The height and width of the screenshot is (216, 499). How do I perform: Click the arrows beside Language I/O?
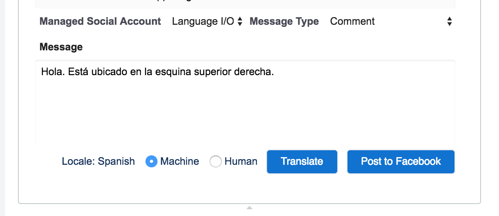click(x=240, y=21)
